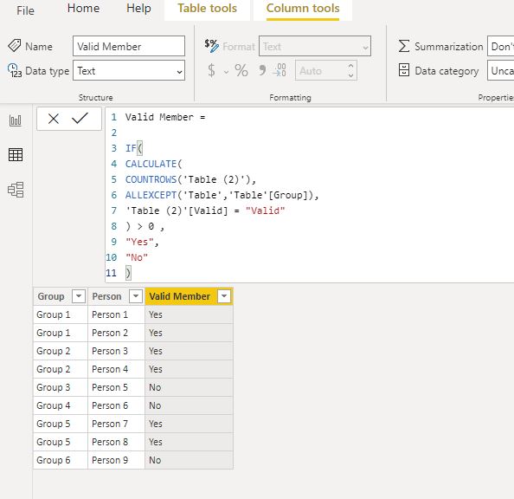Click the CALCULATE( formula line
This screenshot has width=514, height=499.
point(153,164)
